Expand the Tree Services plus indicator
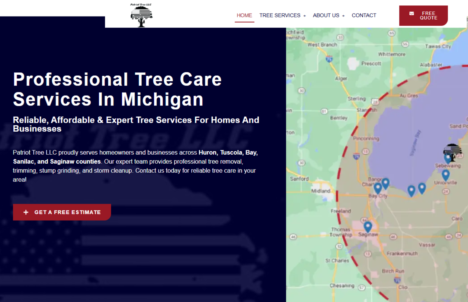The image size is (468, 302). [x=305, y=16]
